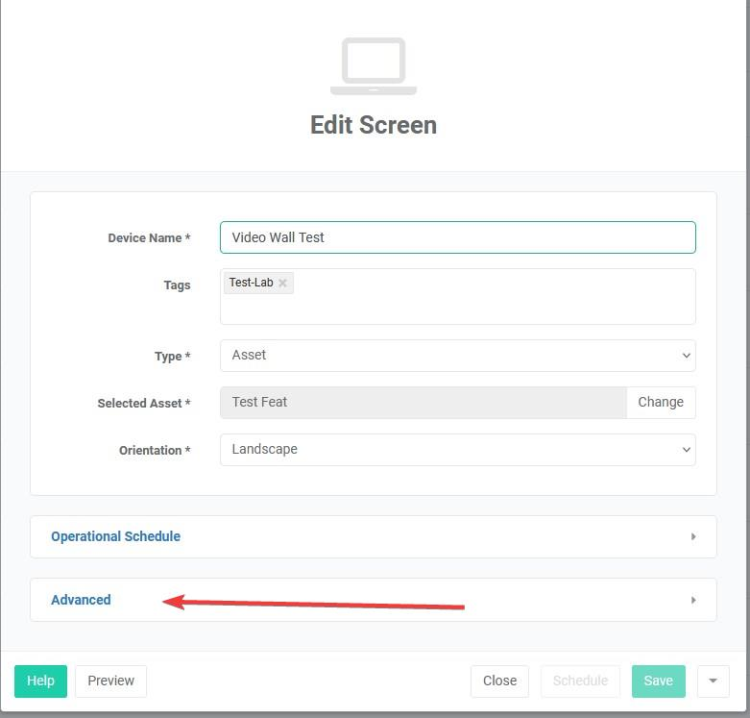This screenshot has width=750, height=718.
Task: Click the Test-Lab tag label
Action: pos(251,283)
